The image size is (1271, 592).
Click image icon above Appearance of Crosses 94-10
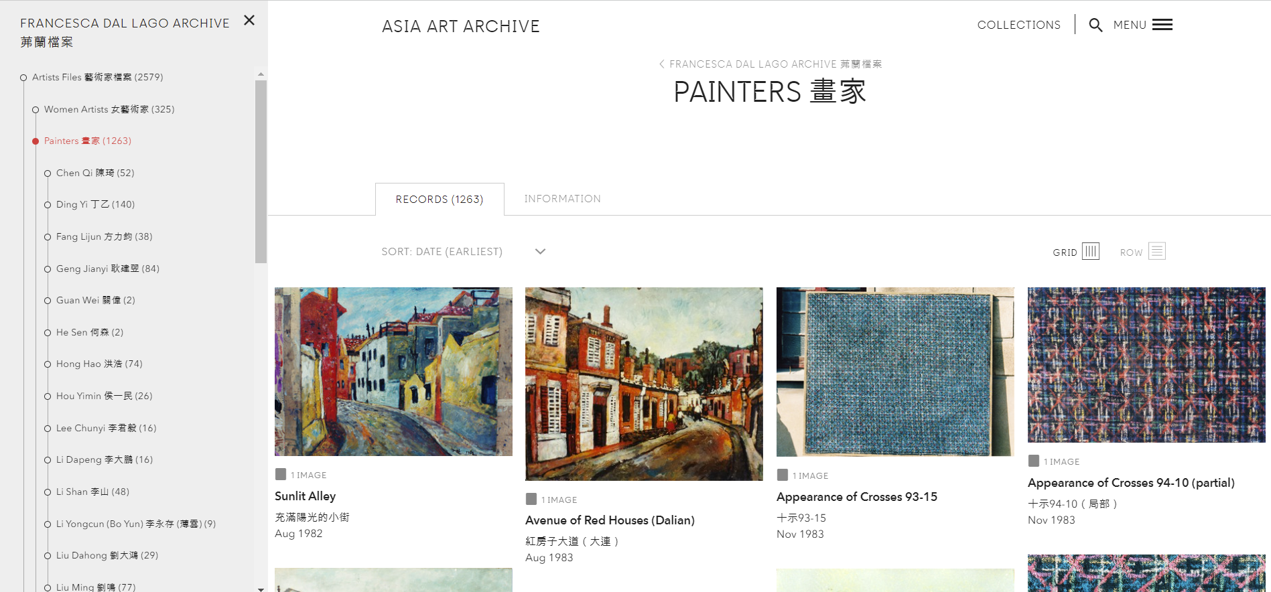[1034, 461]
